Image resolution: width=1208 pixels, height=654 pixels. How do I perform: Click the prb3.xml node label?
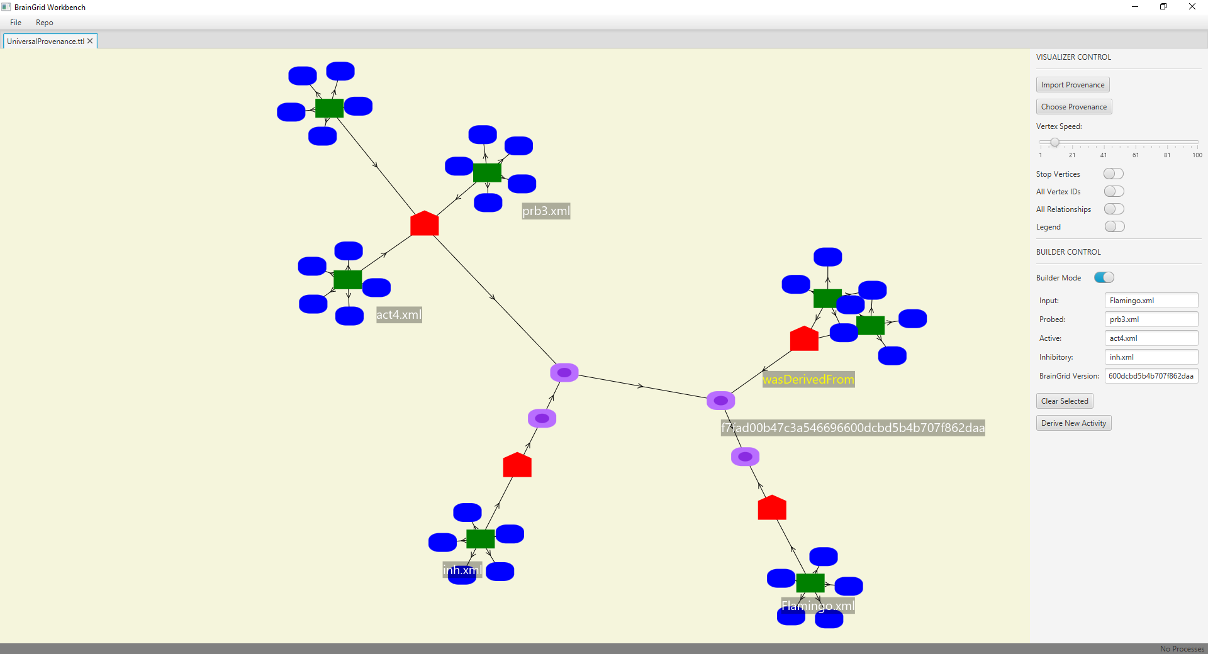coord(546,211)
